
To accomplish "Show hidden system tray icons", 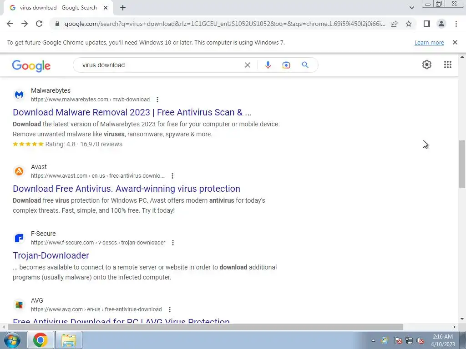I will tap(373, 340).
